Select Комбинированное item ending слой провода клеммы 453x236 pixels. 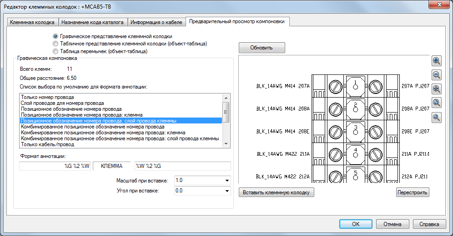[x=120, y=138]
